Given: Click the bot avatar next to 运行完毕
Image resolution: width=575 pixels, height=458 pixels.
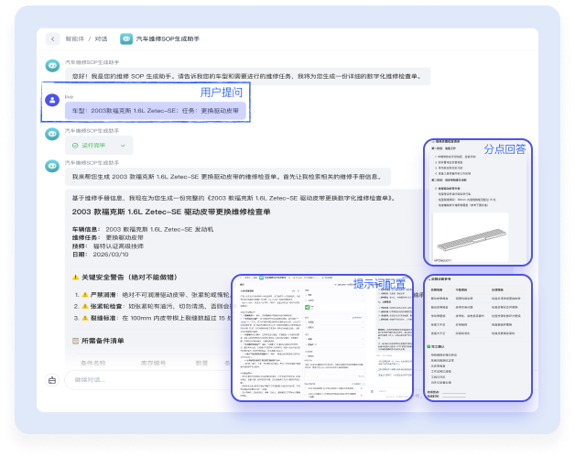Looking at the screenshot, I should coord(52,134).
